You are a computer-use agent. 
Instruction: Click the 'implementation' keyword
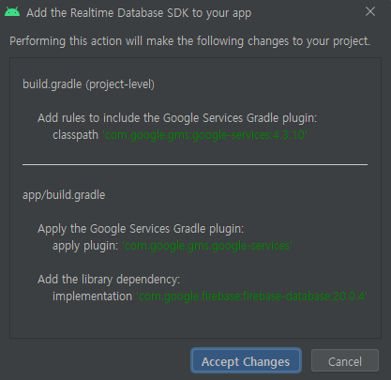click(92, 296)
